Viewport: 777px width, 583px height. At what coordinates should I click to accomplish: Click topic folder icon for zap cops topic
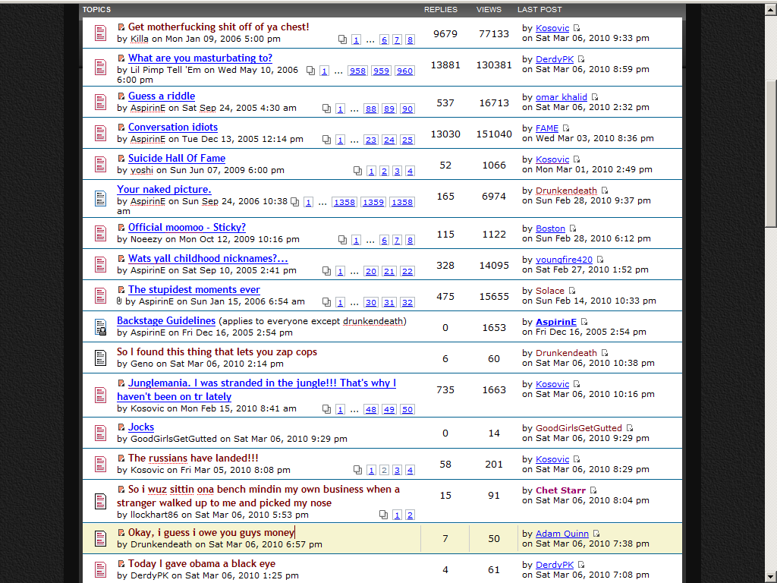coord(100,358)
